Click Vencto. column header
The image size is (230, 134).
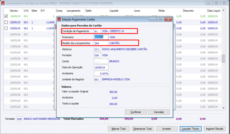tap(14, 11)
